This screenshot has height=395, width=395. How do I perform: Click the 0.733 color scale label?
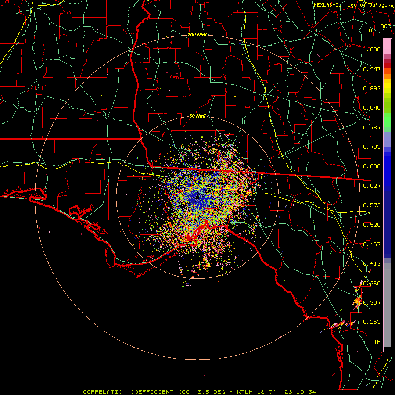pos(372,147)
